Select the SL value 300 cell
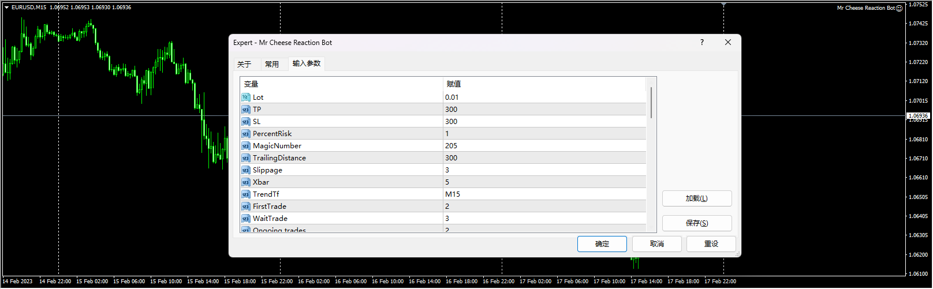The width and height of the screenshot is (933, 289). [544, 122]
